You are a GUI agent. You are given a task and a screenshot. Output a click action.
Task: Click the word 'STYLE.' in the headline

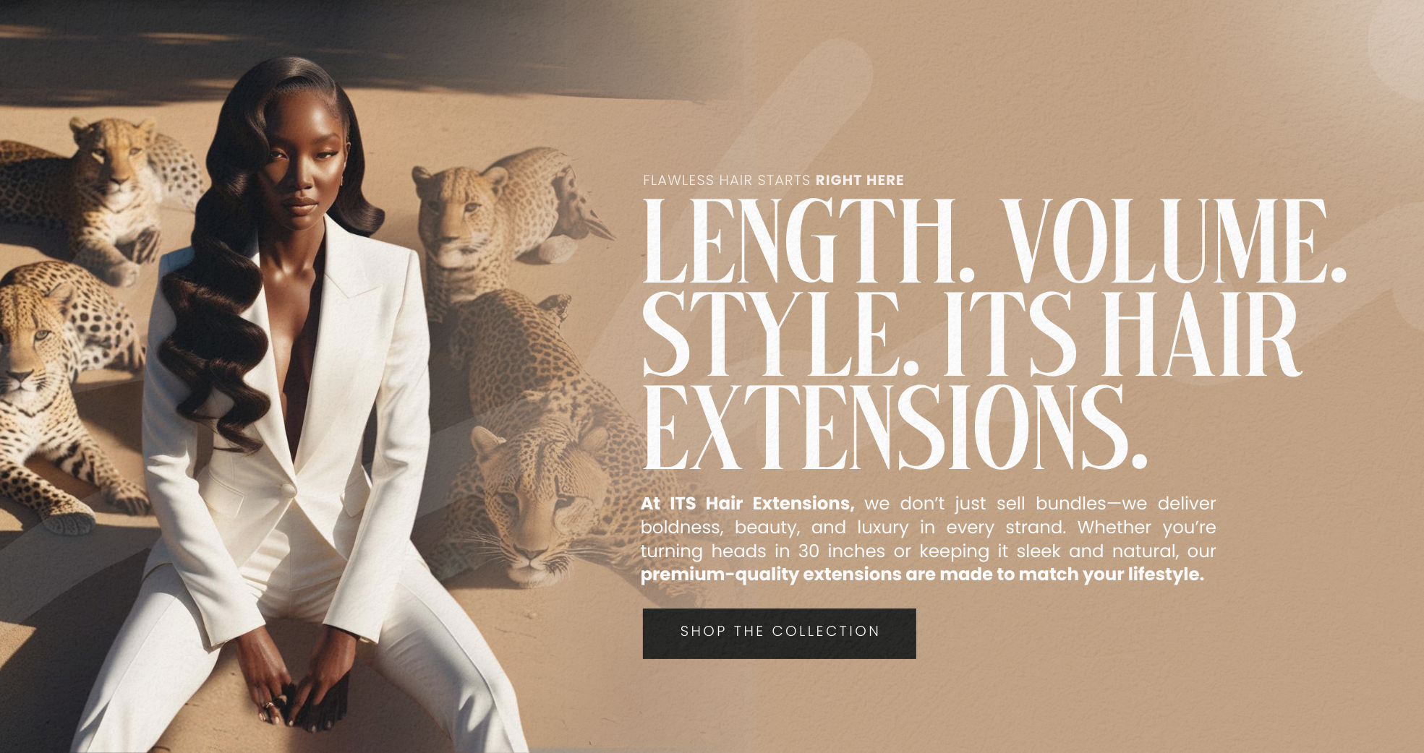click(x=780, y=335)
